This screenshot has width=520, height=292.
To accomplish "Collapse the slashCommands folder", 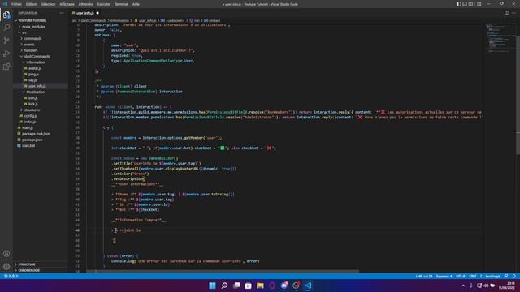I will pyautogui.click(x=40, y=56).
